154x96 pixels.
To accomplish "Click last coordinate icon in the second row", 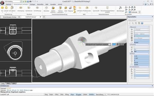I will pos(135,10).
